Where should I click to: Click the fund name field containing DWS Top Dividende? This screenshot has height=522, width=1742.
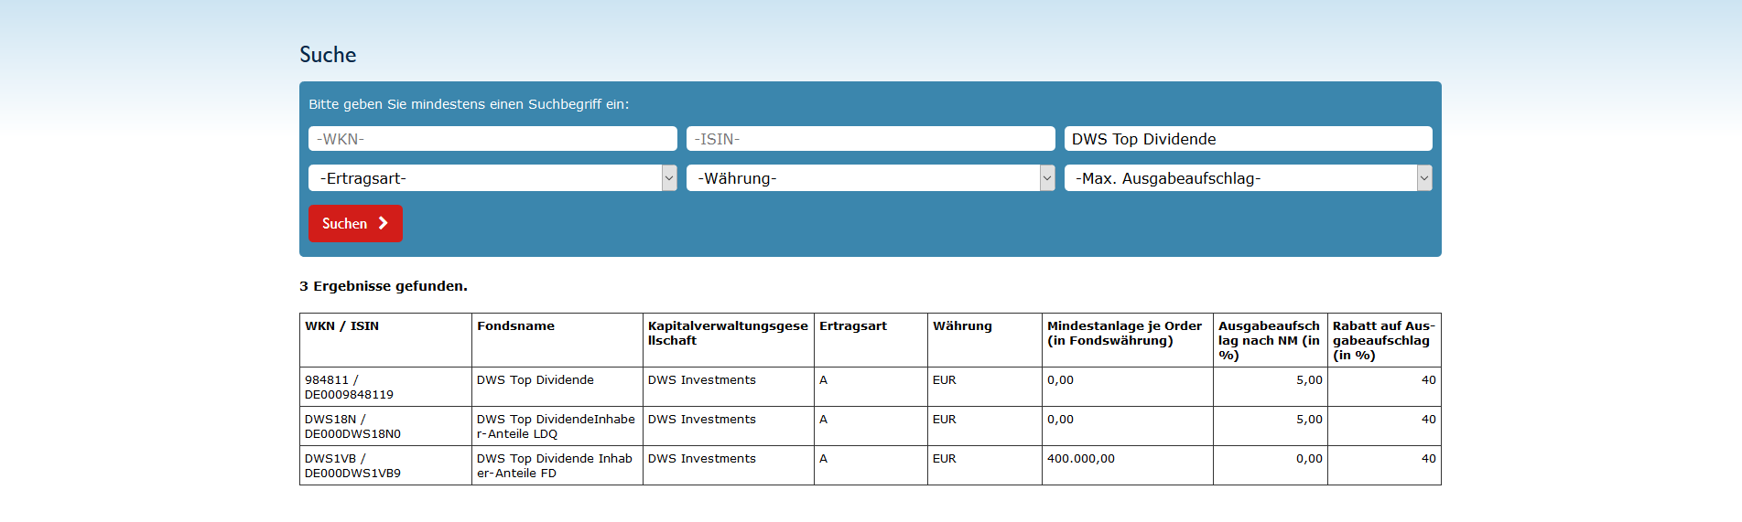[1248, 139]
